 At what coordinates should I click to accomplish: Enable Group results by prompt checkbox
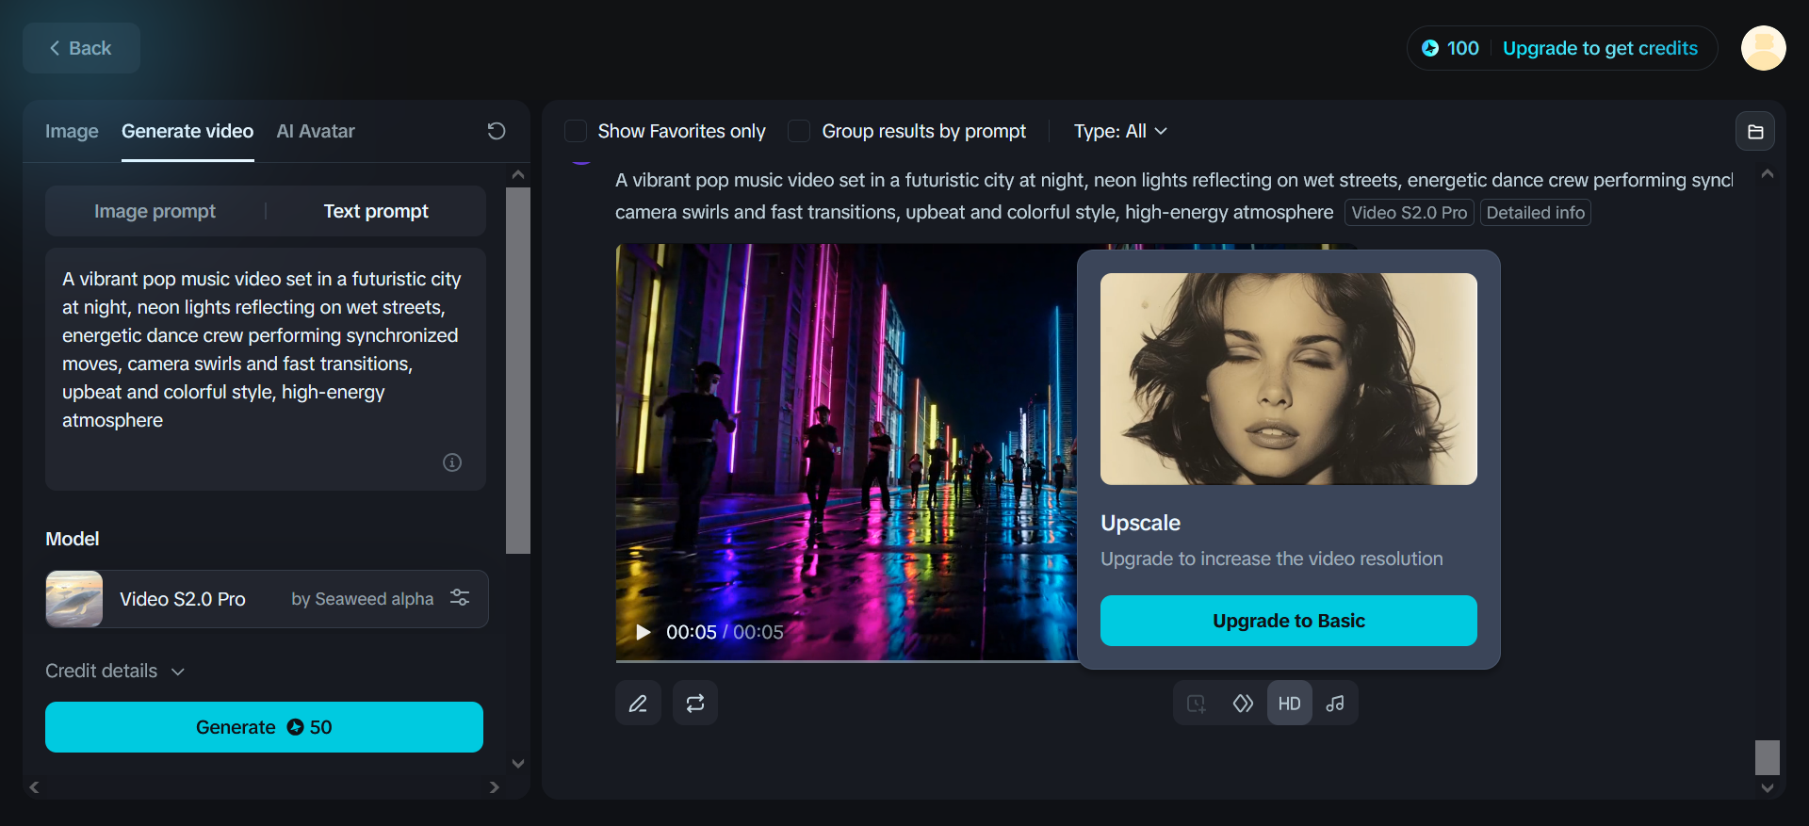point(799,131)
